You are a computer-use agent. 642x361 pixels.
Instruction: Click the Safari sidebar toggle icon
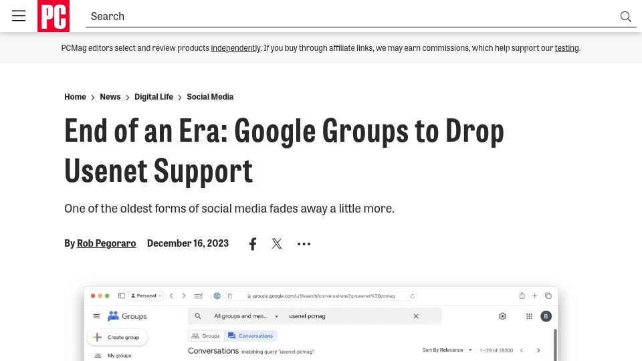[x=122, y=295]
